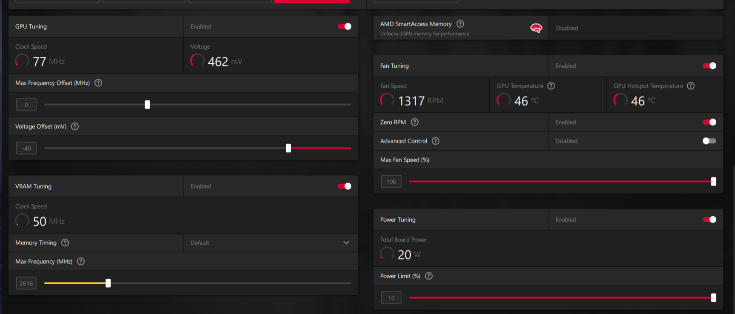
Task: Click the "Power Tuning" section label
Action: 398,220
